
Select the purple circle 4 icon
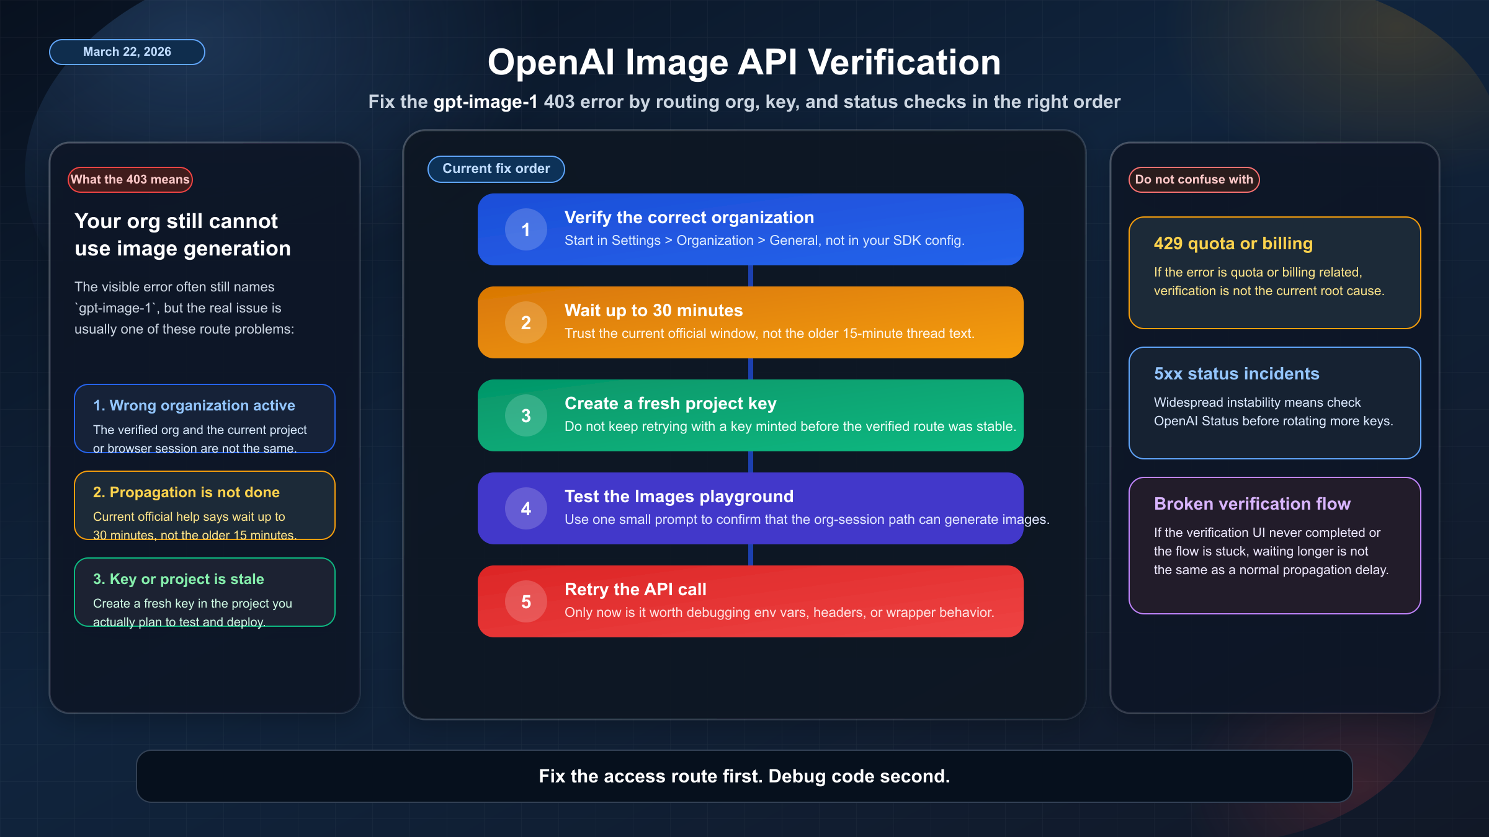coord(525,508)
